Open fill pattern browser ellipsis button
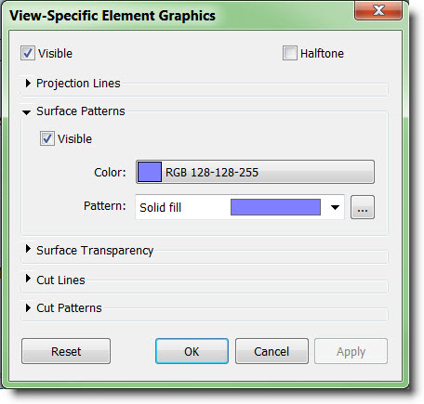Image resolution: width=424 pixels, height=404 pixels. coord(363,207)
